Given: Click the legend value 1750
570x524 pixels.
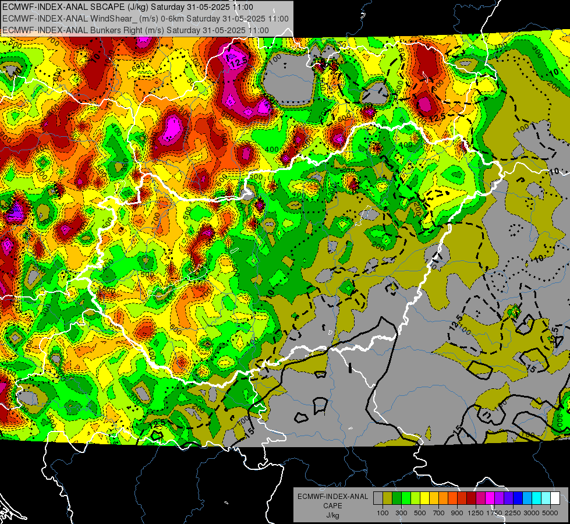Looking at the screenshot, I should coord(494,513).
